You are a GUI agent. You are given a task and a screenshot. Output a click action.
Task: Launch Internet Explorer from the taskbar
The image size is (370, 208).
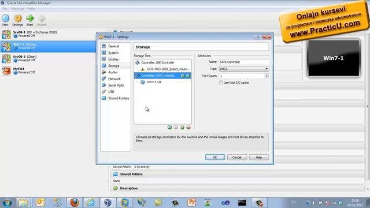91,203
